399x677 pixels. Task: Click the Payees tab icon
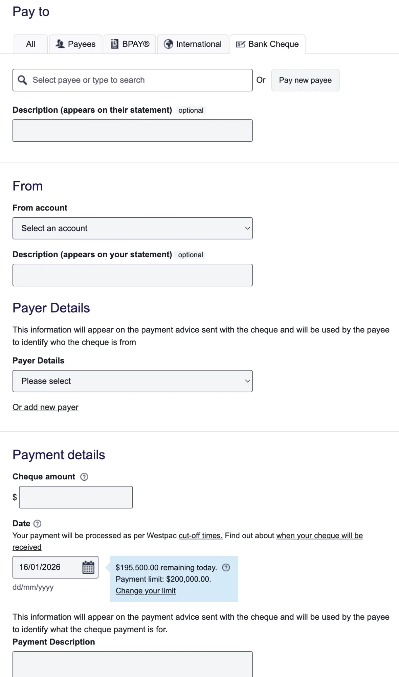pos(60,44)
